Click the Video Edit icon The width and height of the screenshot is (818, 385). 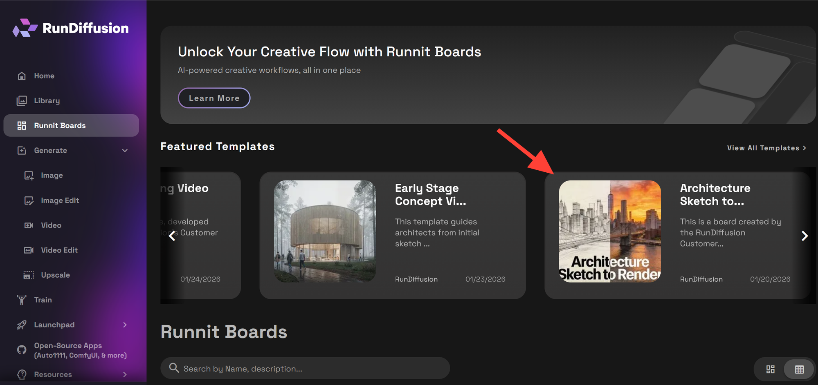click(29, 250)
